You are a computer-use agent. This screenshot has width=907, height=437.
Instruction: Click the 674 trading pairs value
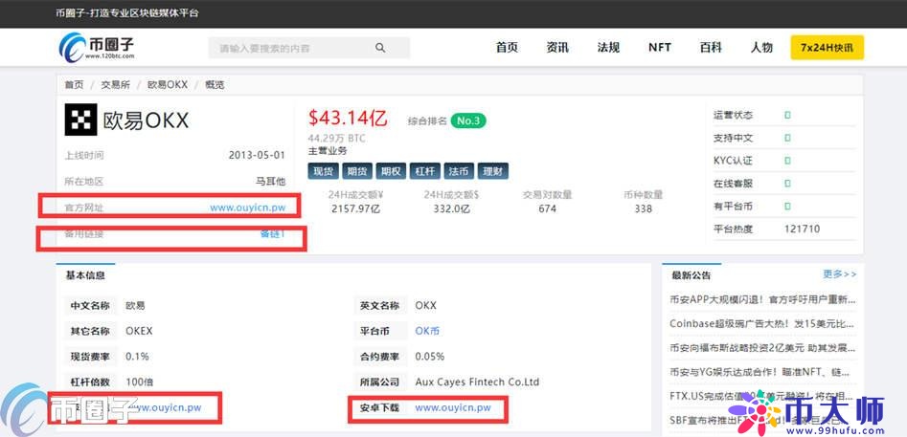tap(547, 209)
